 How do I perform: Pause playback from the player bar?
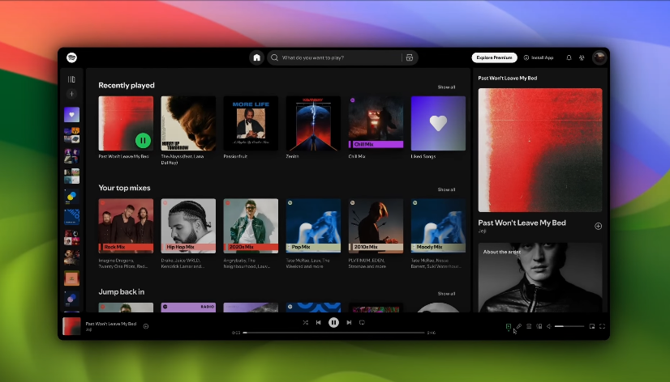333,323
